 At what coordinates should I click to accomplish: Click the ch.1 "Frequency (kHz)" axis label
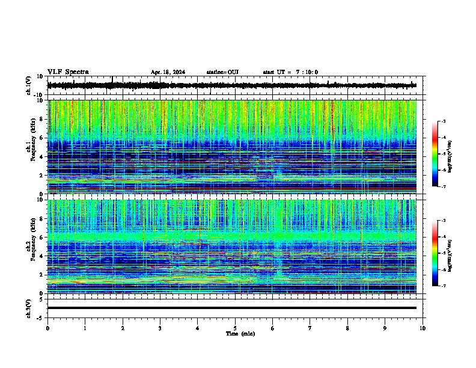pyautogui.click(x=34, y=140)
